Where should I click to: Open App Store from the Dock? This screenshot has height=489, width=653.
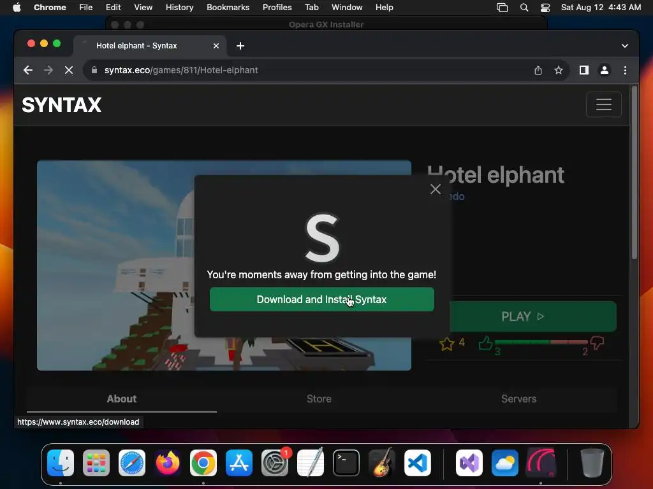coord(239,463)
